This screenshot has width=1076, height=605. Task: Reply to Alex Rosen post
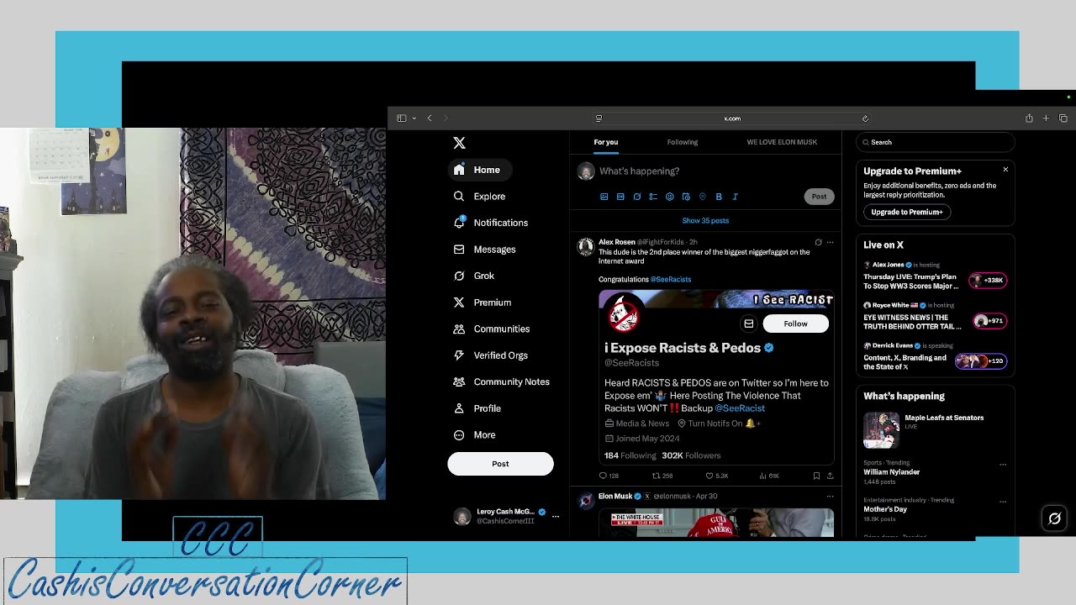pyautogui.click(x=609, y=476)
